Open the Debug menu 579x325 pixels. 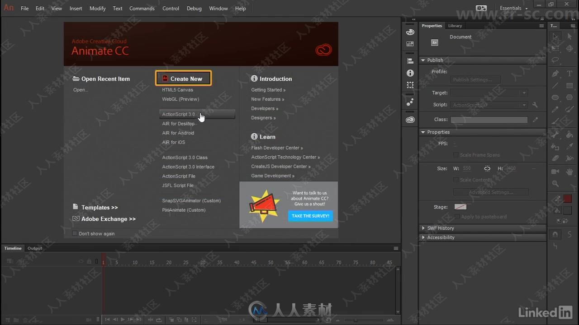click(x=194, y=8)
